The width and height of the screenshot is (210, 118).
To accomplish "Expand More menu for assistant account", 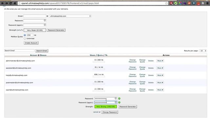I will click(160, 68).
